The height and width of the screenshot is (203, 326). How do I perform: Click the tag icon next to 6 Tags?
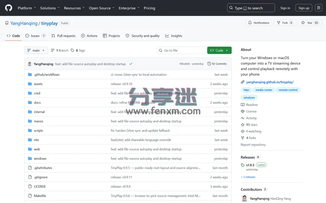click(x=72, y=50)
